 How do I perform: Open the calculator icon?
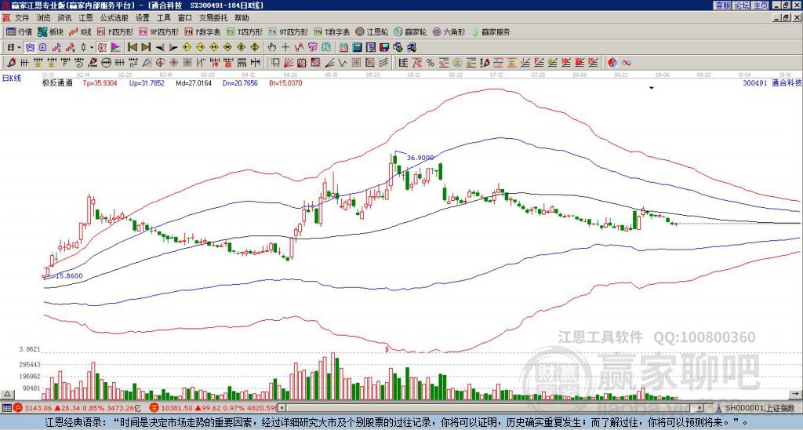pos(358,48)
